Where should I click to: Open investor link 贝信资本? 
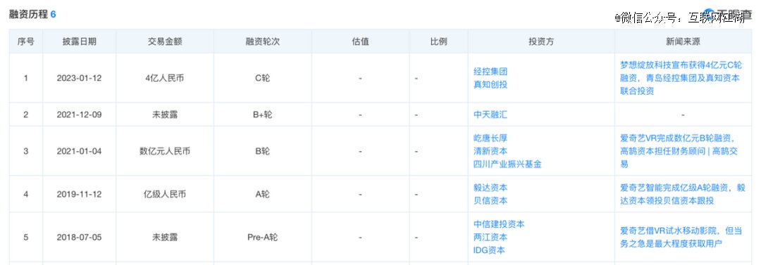click(x=490, y=200)
